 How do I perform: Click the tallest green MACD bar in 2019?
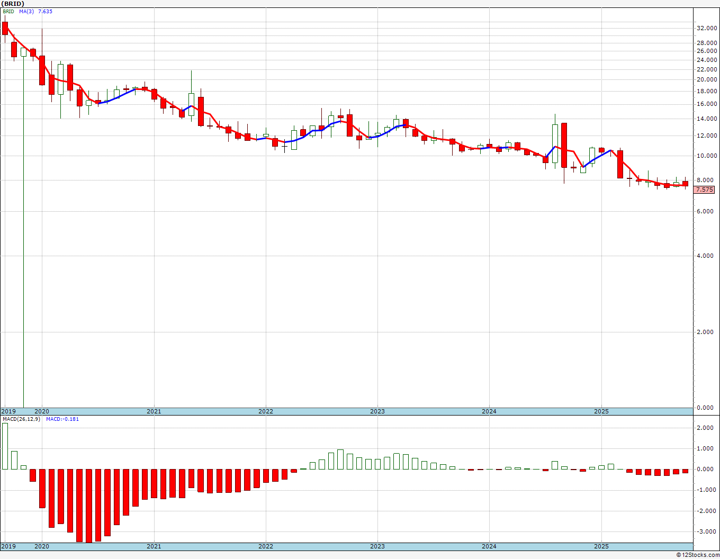[x=5, y=446]
